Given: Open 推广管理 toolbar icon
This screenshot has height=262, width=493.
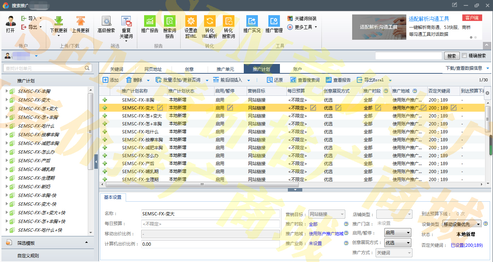Looking at the screenshot, I should click(x=274, y=21).
